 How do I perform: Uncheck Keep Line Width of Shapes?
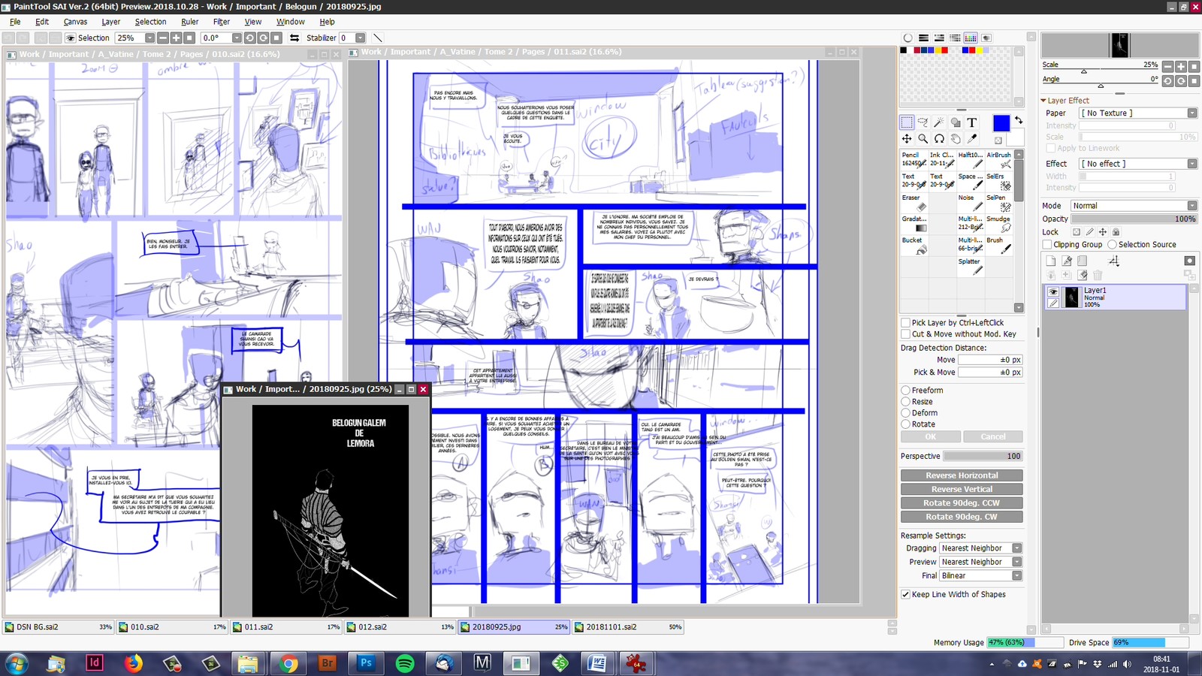tap(906, 594)
